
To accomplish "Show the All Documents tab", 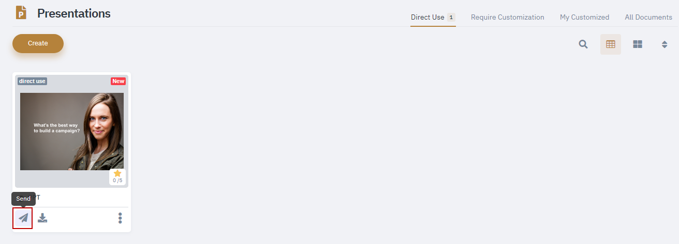I will tap(648, 17).
